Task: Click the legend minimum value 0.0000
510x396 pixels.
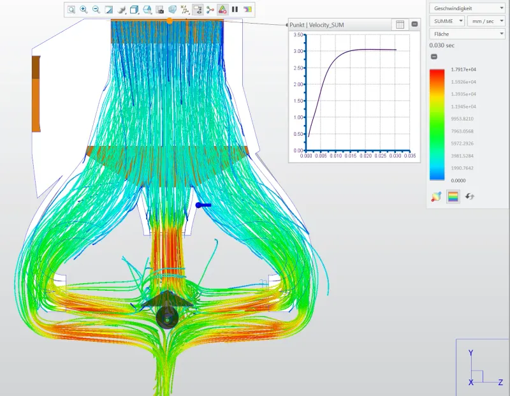Action: point(458,180)
